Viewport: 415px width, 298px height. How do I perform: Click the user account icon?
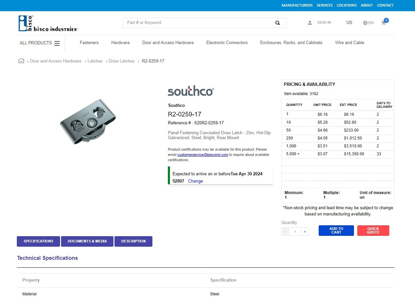(x=310, y=23)
